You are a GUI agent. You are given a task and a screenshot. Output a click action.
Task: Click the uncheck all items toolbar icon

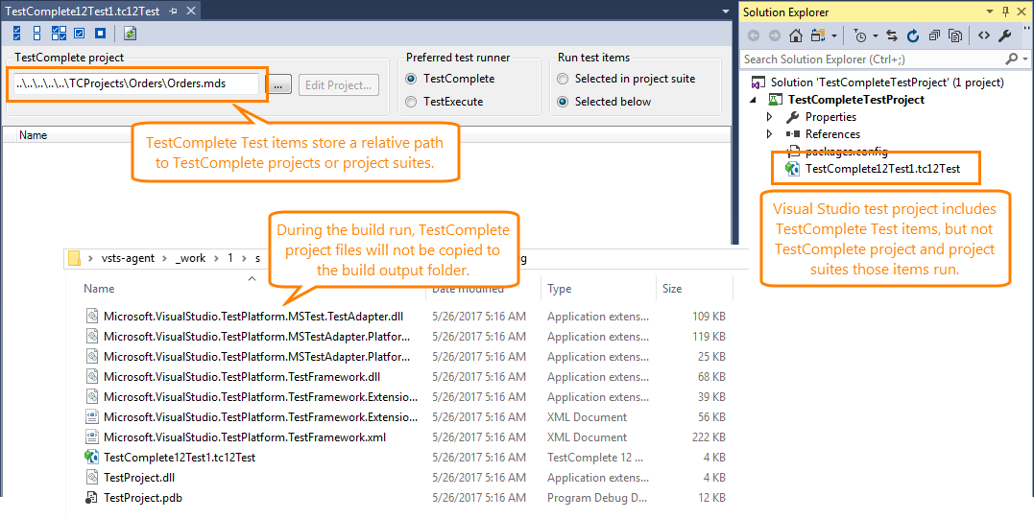point(37,33)
